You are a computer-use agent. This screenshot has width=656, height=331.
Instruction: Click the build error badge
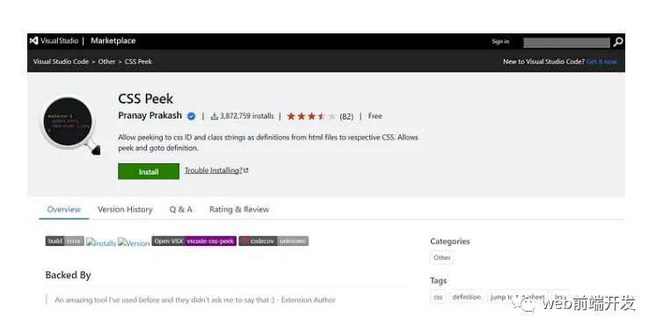[65, 241]
